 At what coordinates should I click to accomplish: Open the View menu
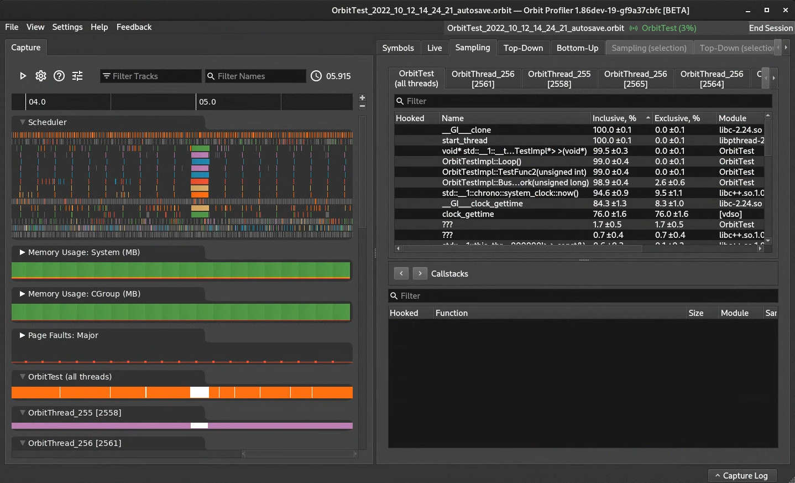tap(35, 27)
